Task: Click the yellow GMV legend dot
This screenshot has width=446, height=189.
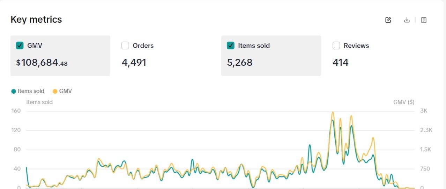Action: point(55,91)
